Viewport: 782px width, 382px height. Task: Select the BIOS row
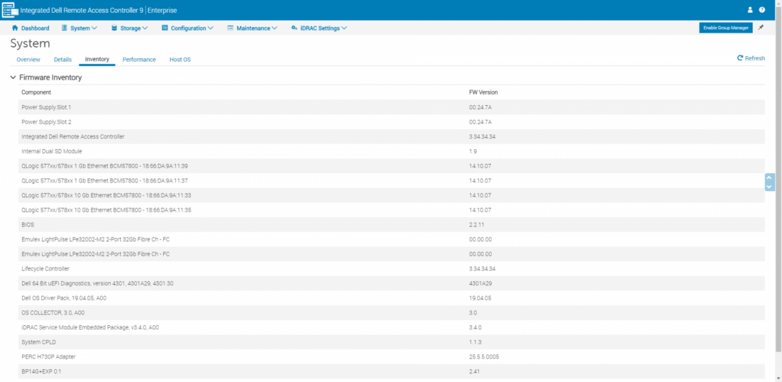[x=392, y=225]
